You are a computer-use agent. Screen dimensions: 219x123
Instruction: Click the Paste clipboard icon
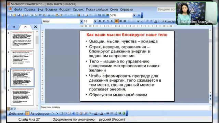point(57,15)
